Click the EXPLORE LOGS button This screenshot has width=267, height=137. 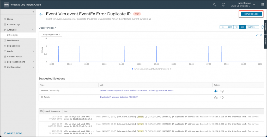coord(251,14)
